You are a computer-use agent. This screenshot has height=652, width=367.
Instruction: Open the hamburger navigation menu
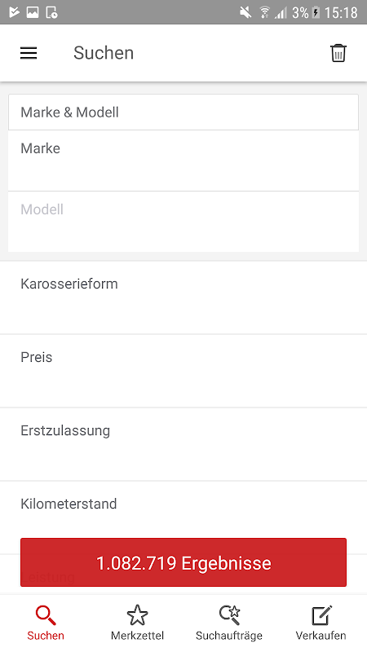click(29, 53)
